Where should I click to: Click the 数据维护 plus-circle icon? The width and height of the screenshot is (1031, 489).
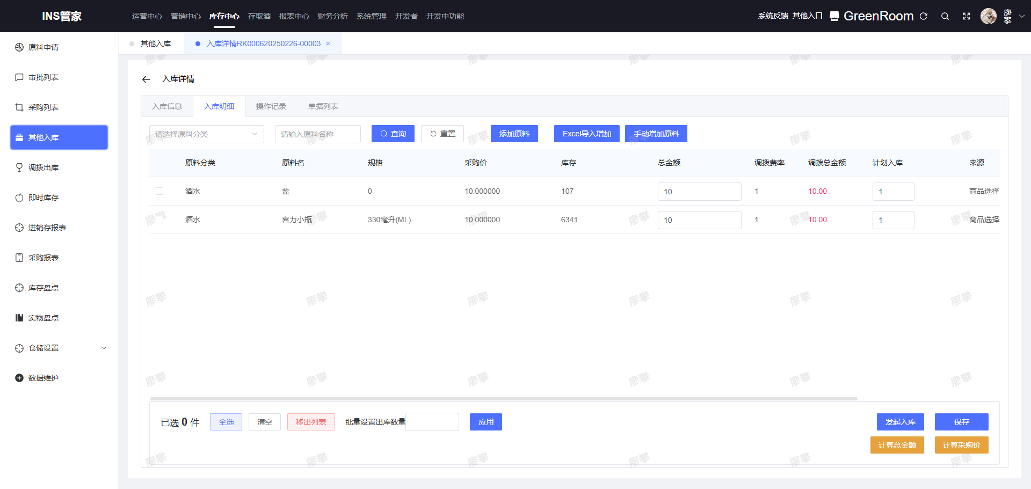[x=19, y=378]
